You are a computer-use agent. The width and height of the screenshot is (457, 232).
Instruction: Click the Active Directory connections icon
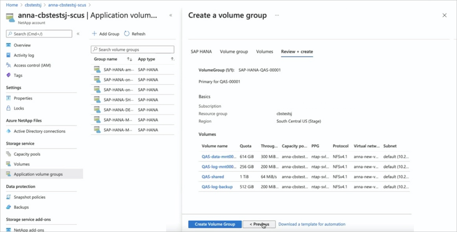click(9, 131)
